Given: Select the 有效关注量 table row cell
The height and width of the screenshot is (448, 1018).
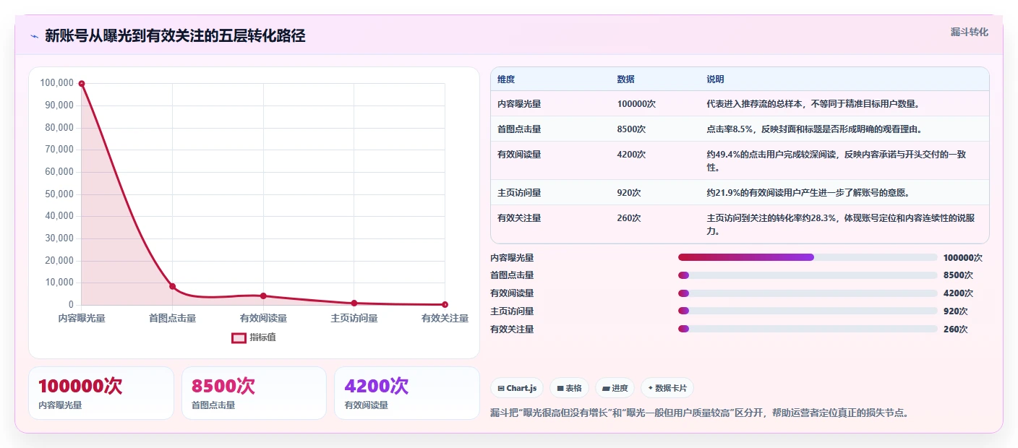Looking at the screenshot, I should pyautogui.click(x=550, y=224).
